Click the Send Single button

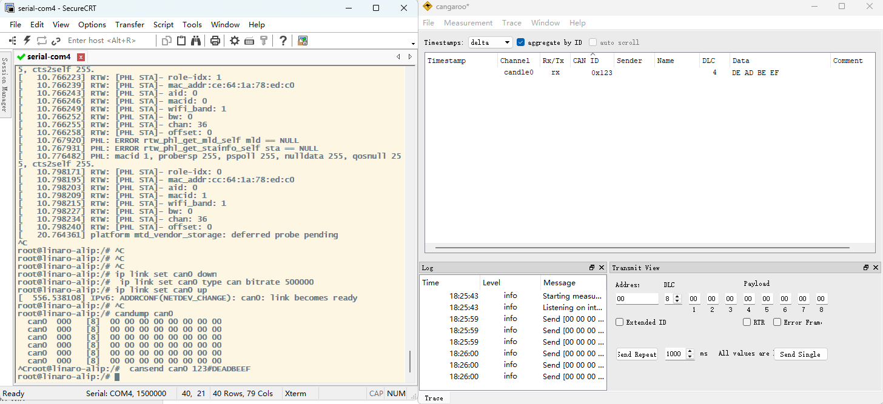(x=801, y=354)
